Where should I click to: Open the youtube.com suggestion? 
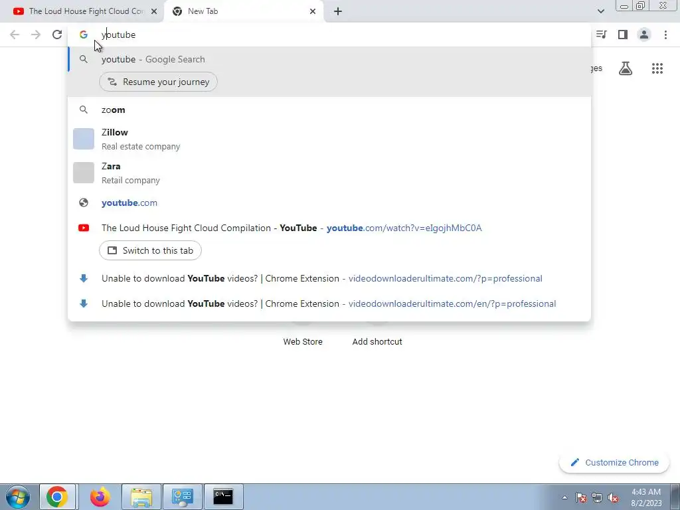coord(329,203)
